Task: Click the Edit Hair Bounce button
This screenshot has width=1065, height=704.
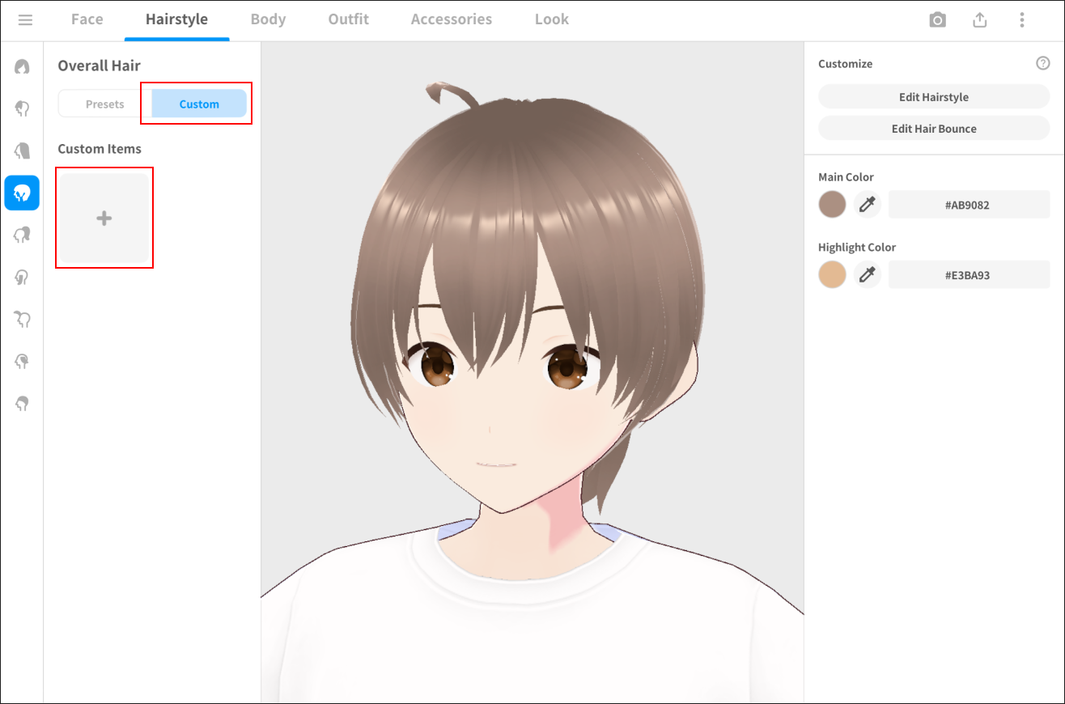Action: [x=933, y=129]
